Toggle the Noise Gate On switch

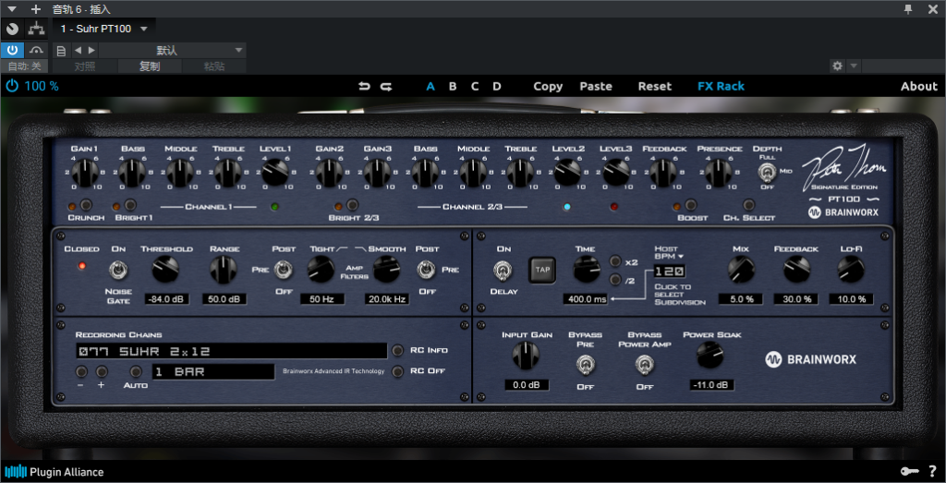(x=118, y=270)
